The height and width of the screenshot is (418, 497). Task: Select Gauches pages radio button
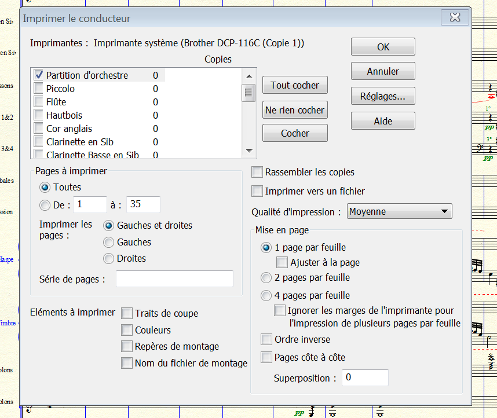108,242
